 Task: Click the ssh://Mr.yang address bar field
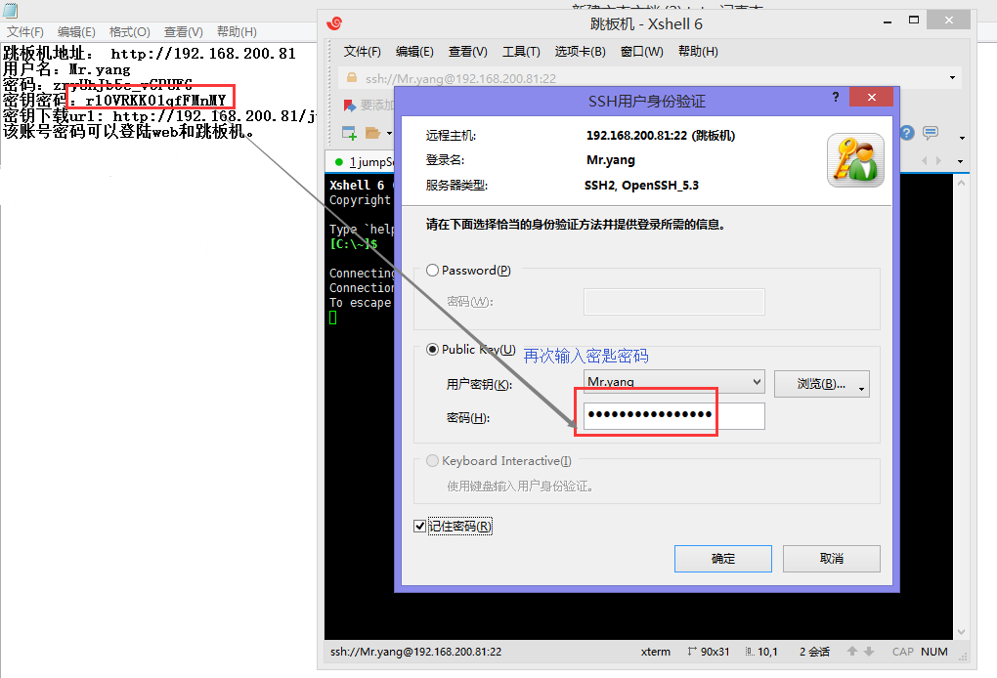click(649, 78)
